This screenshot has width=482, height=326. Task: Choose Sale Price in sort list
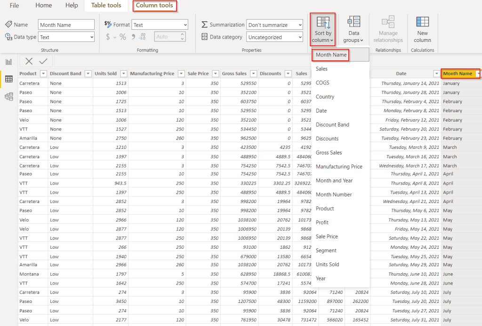[340, 236]
